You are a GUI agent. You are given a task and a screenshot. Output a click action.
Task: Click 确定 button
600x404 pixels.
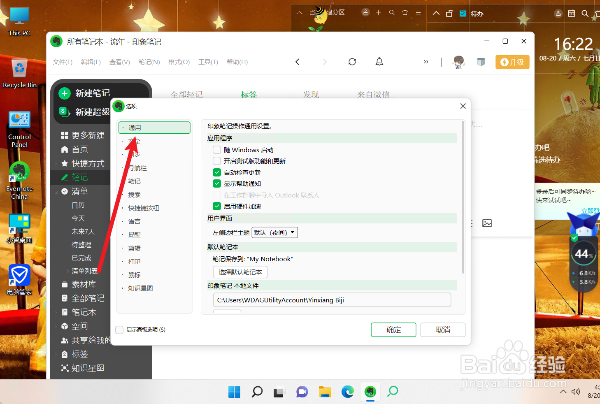(393, 330)
